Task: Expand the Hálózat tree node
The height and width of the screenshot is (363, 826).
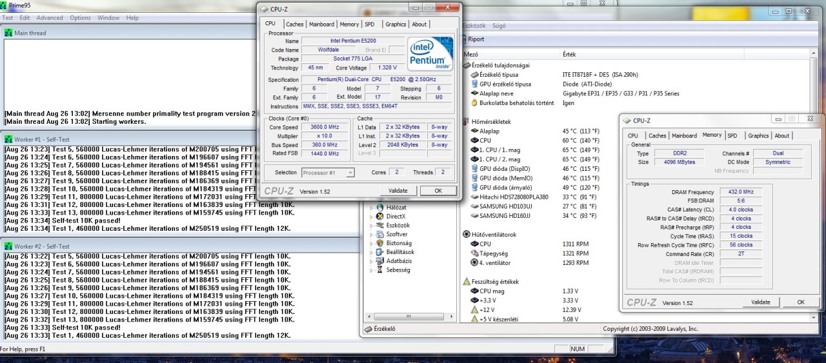Action: pyautogui.click(x=370, y=207)
